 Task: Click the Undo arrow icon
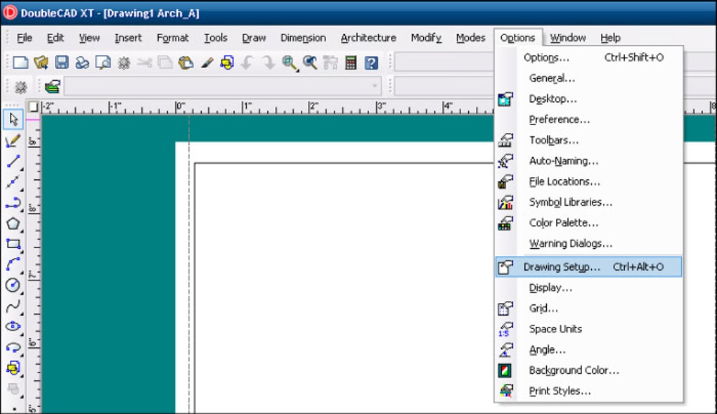click(x=247, y=63)
